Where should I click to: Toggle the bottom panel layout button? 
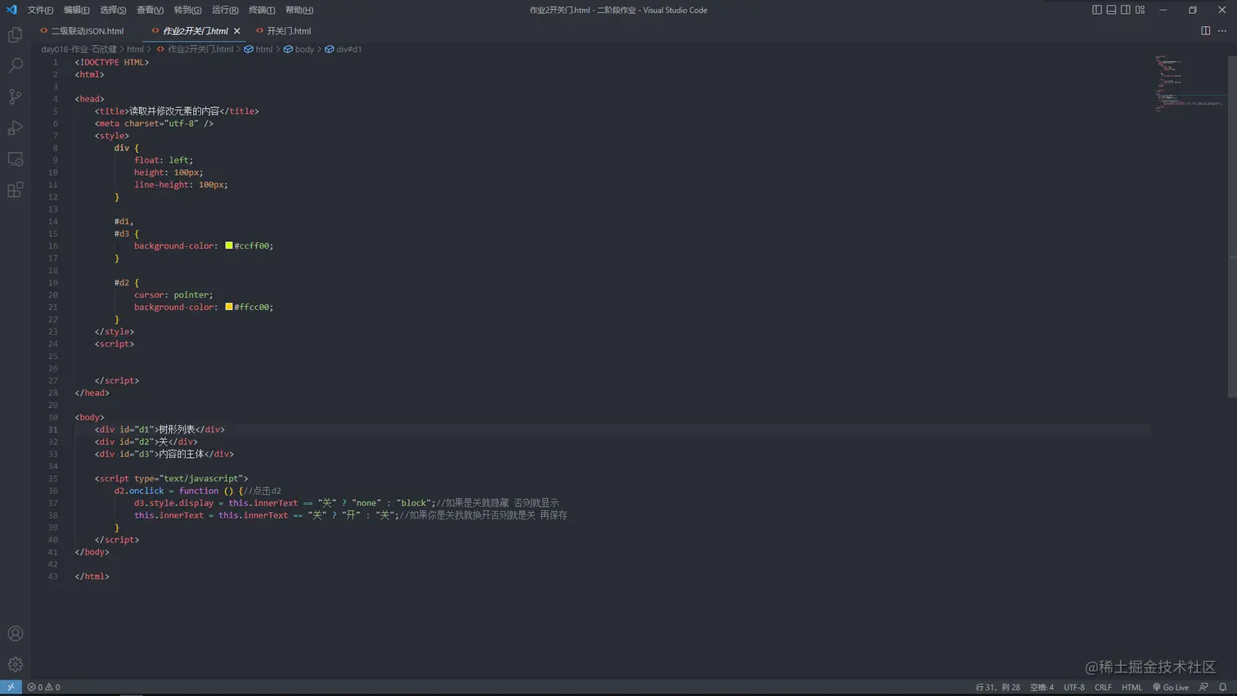(1112, 10)
